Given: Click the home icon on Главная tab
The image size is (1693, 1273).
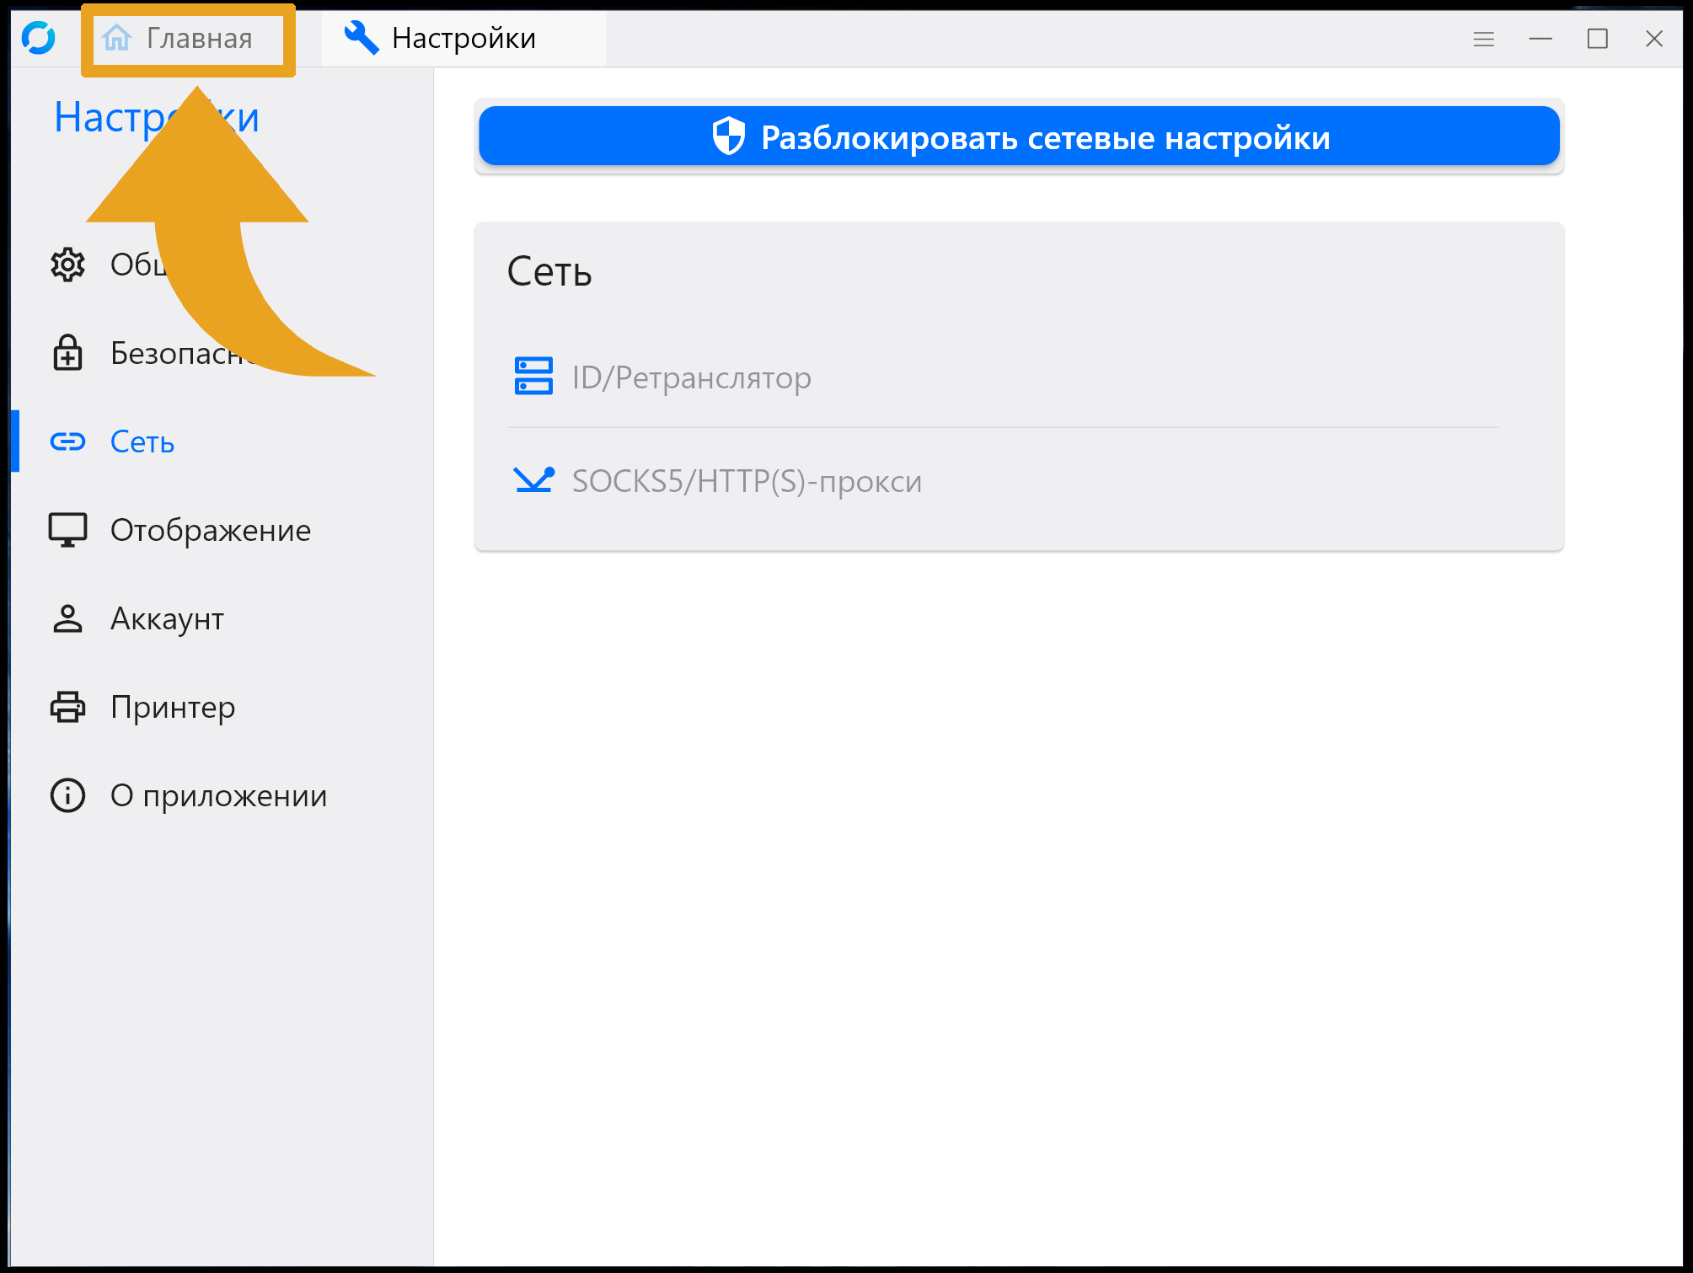Looking at the screenshot, I should 115,38.
